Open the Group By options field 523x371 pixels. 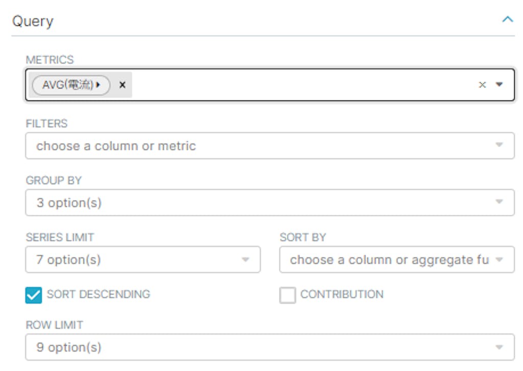pos(255,203)
